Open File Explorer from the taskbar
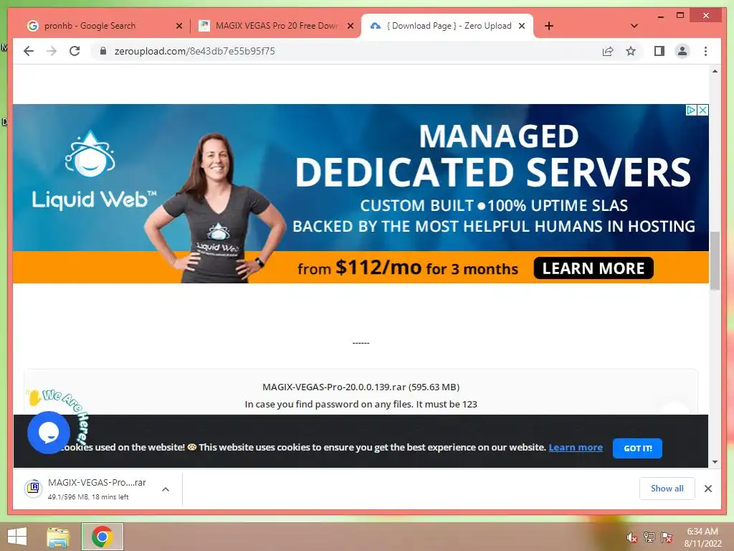Viewport: 734px width, 551px height. coord(58,537)
